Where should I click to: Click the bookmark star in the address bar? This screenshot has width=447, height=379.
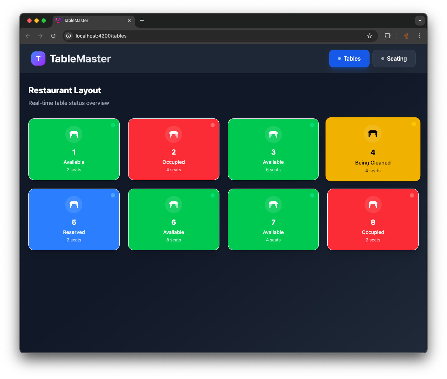370,36
